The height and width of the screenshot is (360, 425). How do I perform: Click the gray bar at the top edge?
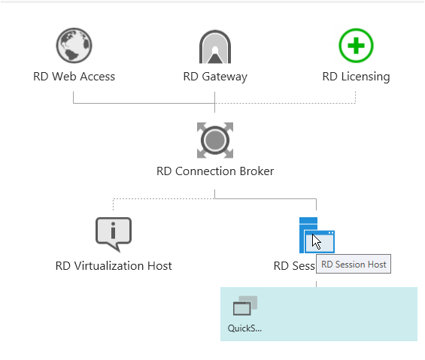(212, 2)
